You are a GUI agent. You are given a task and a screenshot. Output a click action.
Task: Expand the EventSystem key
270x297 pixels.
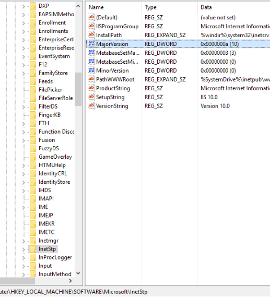[24, 57]
